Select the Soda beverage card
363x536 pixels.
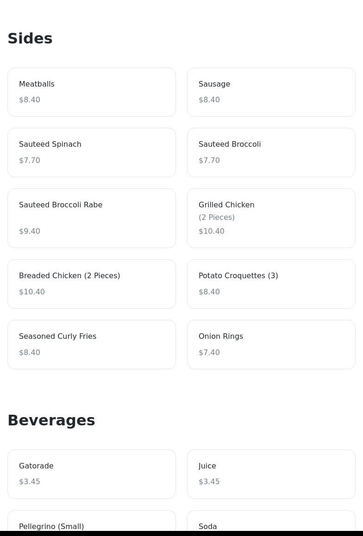tap(271, 523)
